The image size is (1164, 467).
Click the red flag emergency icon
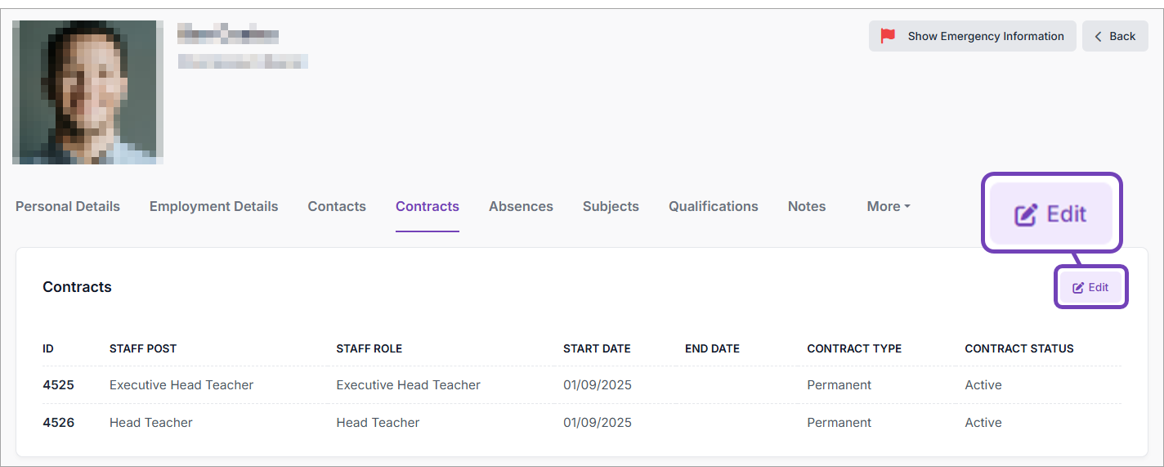tap(888, 36)
